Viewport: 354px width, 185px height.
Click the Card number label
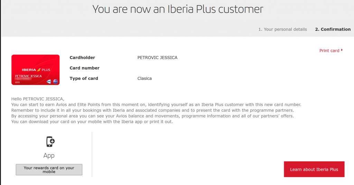coord(84,68)
